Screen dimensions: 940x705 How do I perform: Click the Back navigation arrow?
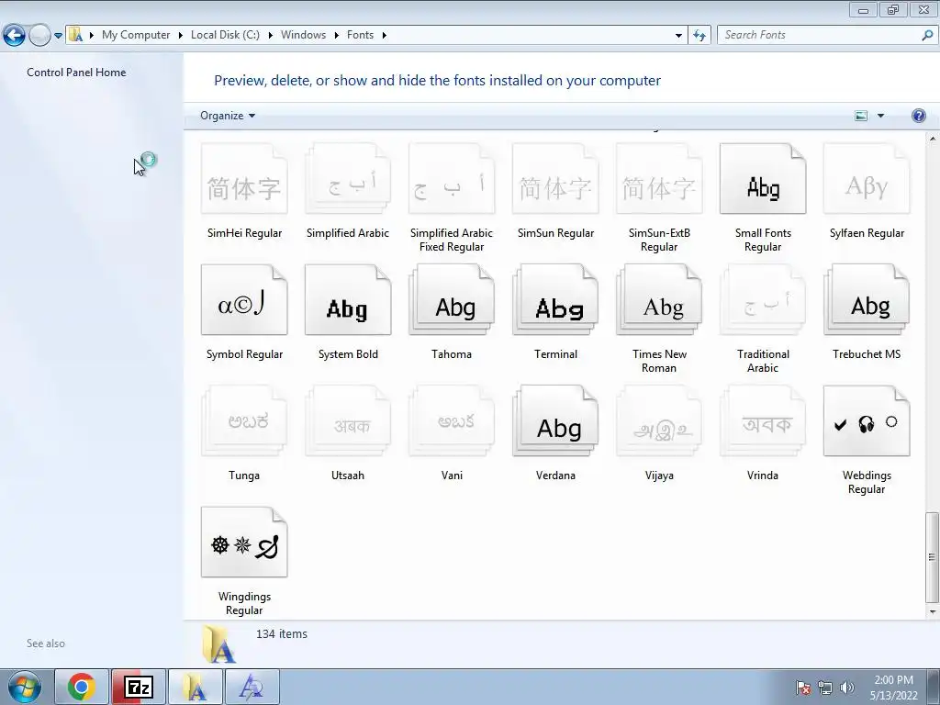pos(14,36)
